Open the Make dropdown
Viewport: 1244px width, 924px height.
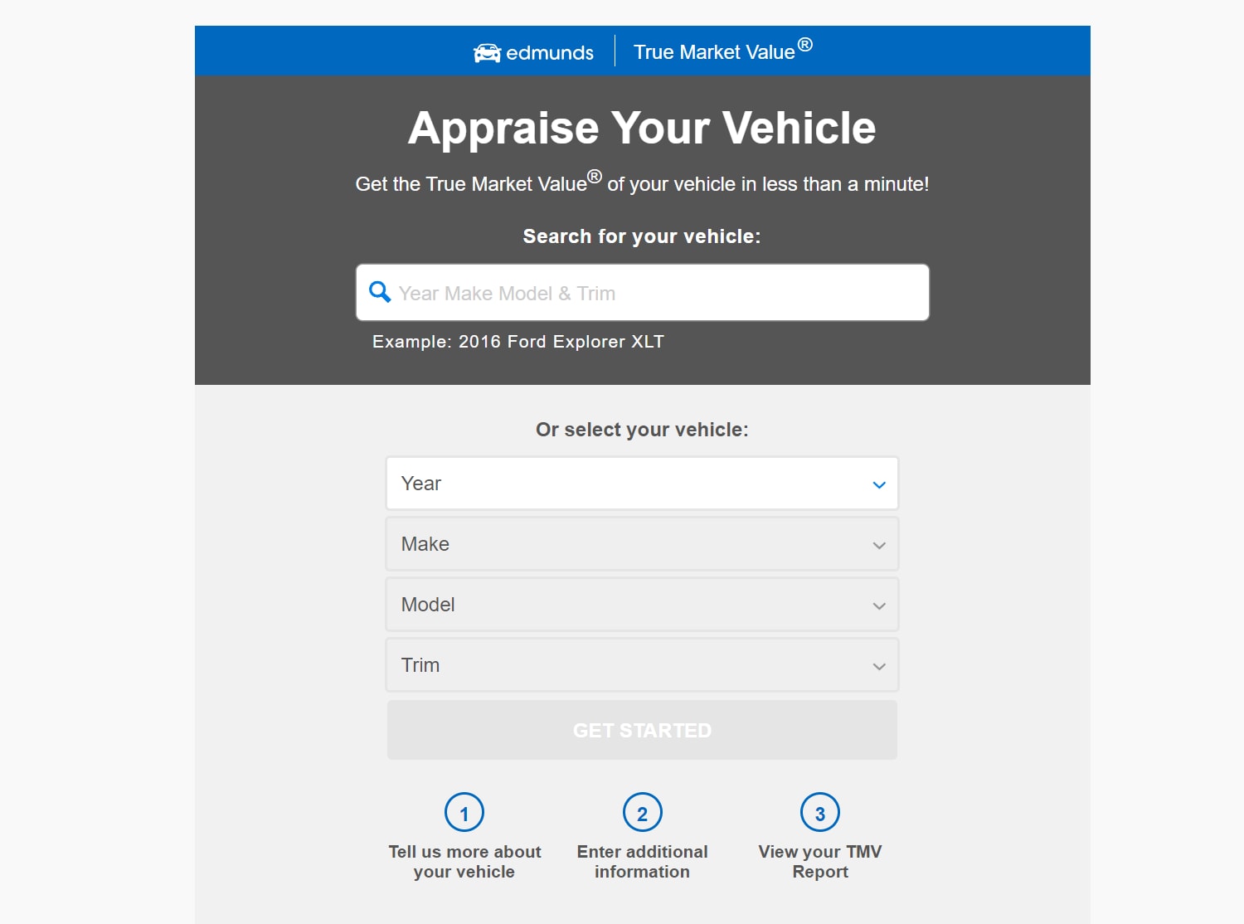tap(642, 544)
